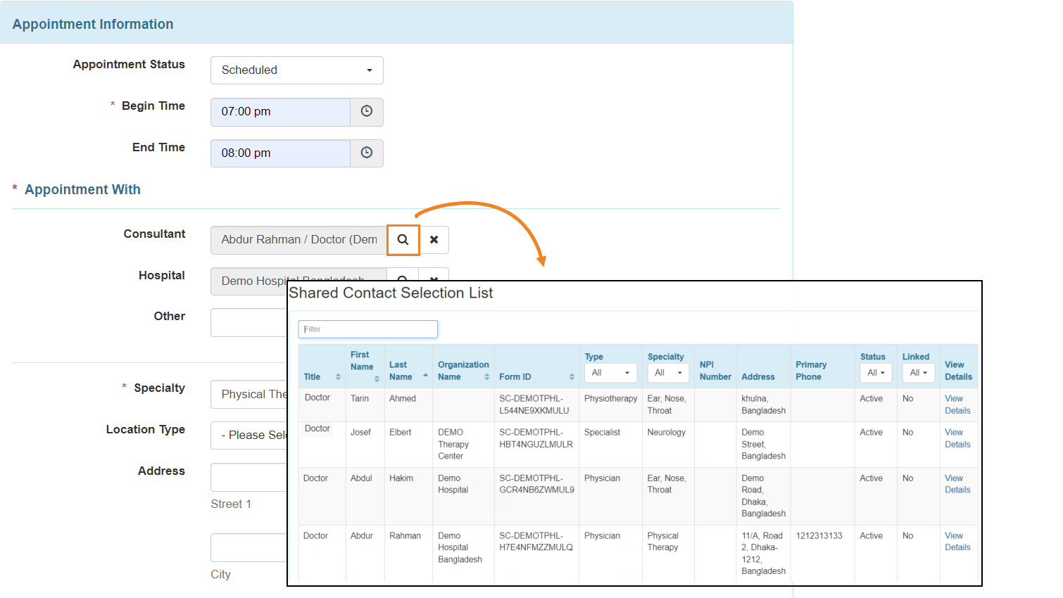Image resolution: width=1063 pixels, height=598 pixels.
Task: Open View Details for Abdur Rahman
Action: click(957, 542)
